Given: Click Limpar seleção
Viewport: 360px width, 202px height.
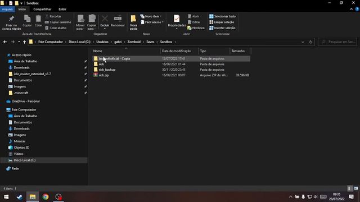Looking at the screenshot, I should [222, 22].
